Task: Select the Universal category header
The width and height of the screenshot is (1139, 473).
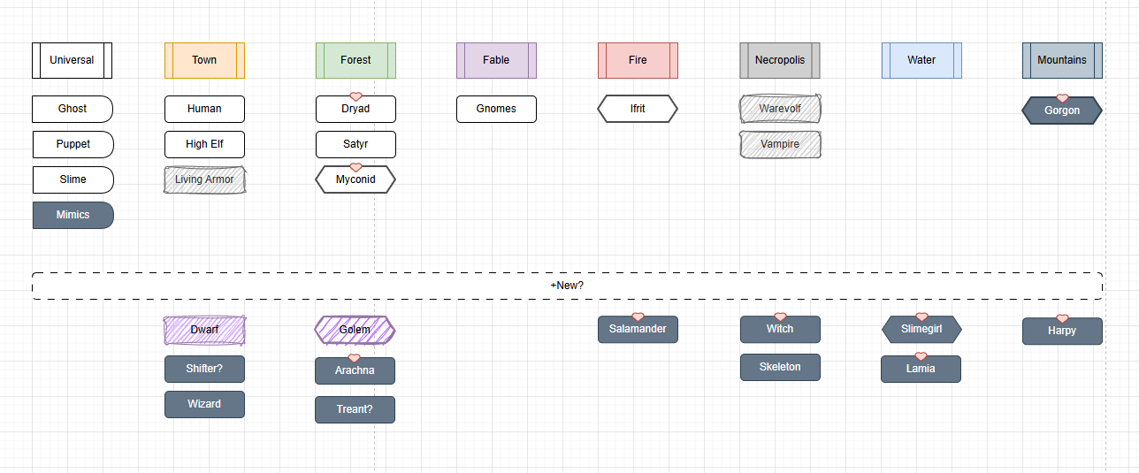Action: pos(72,60)
